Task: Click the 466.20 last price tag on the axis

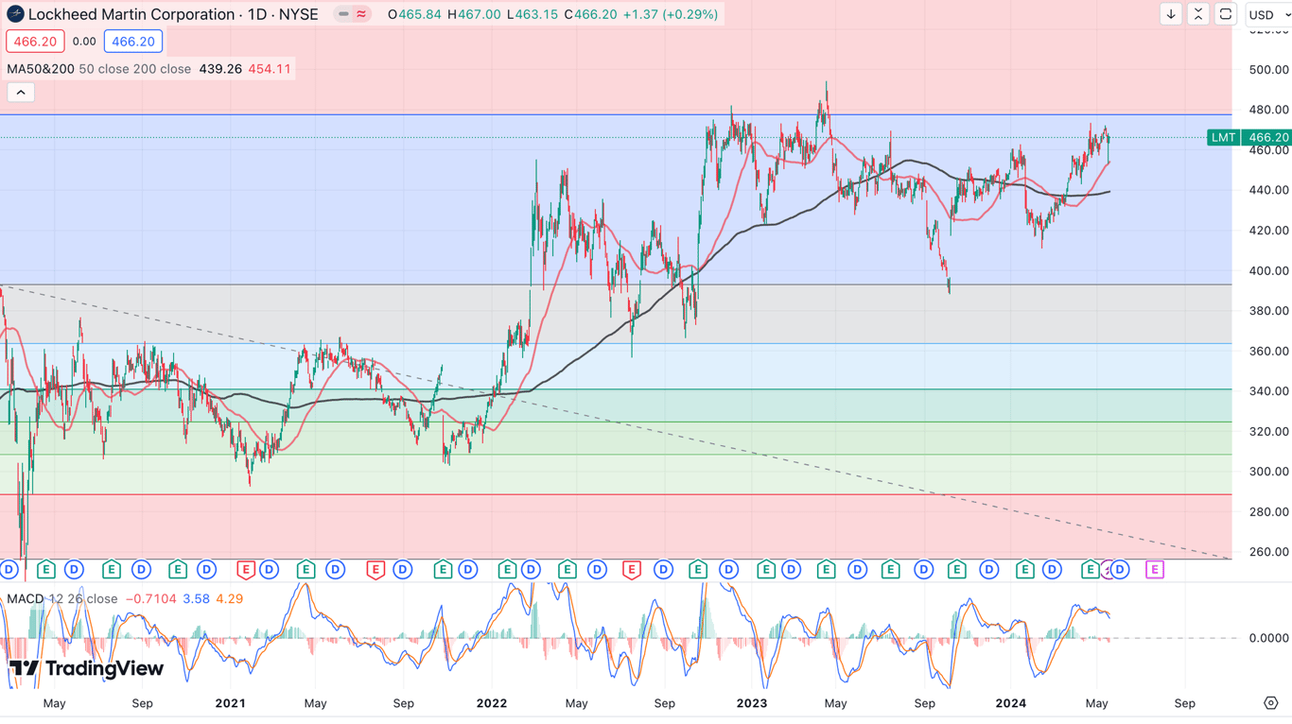Action: pyautogui.click(x=1268, y=137)
